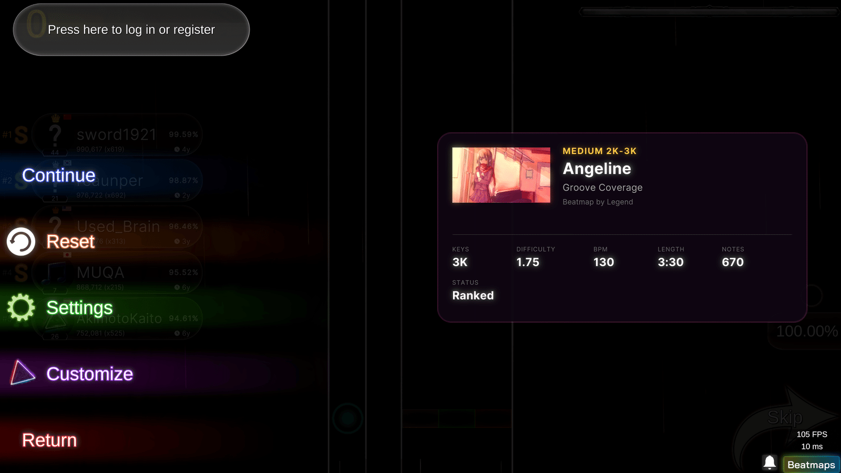Click Return to exit the song
This screenshot has height=473, width=841.
pyautogui.click(x=49, y=440)
